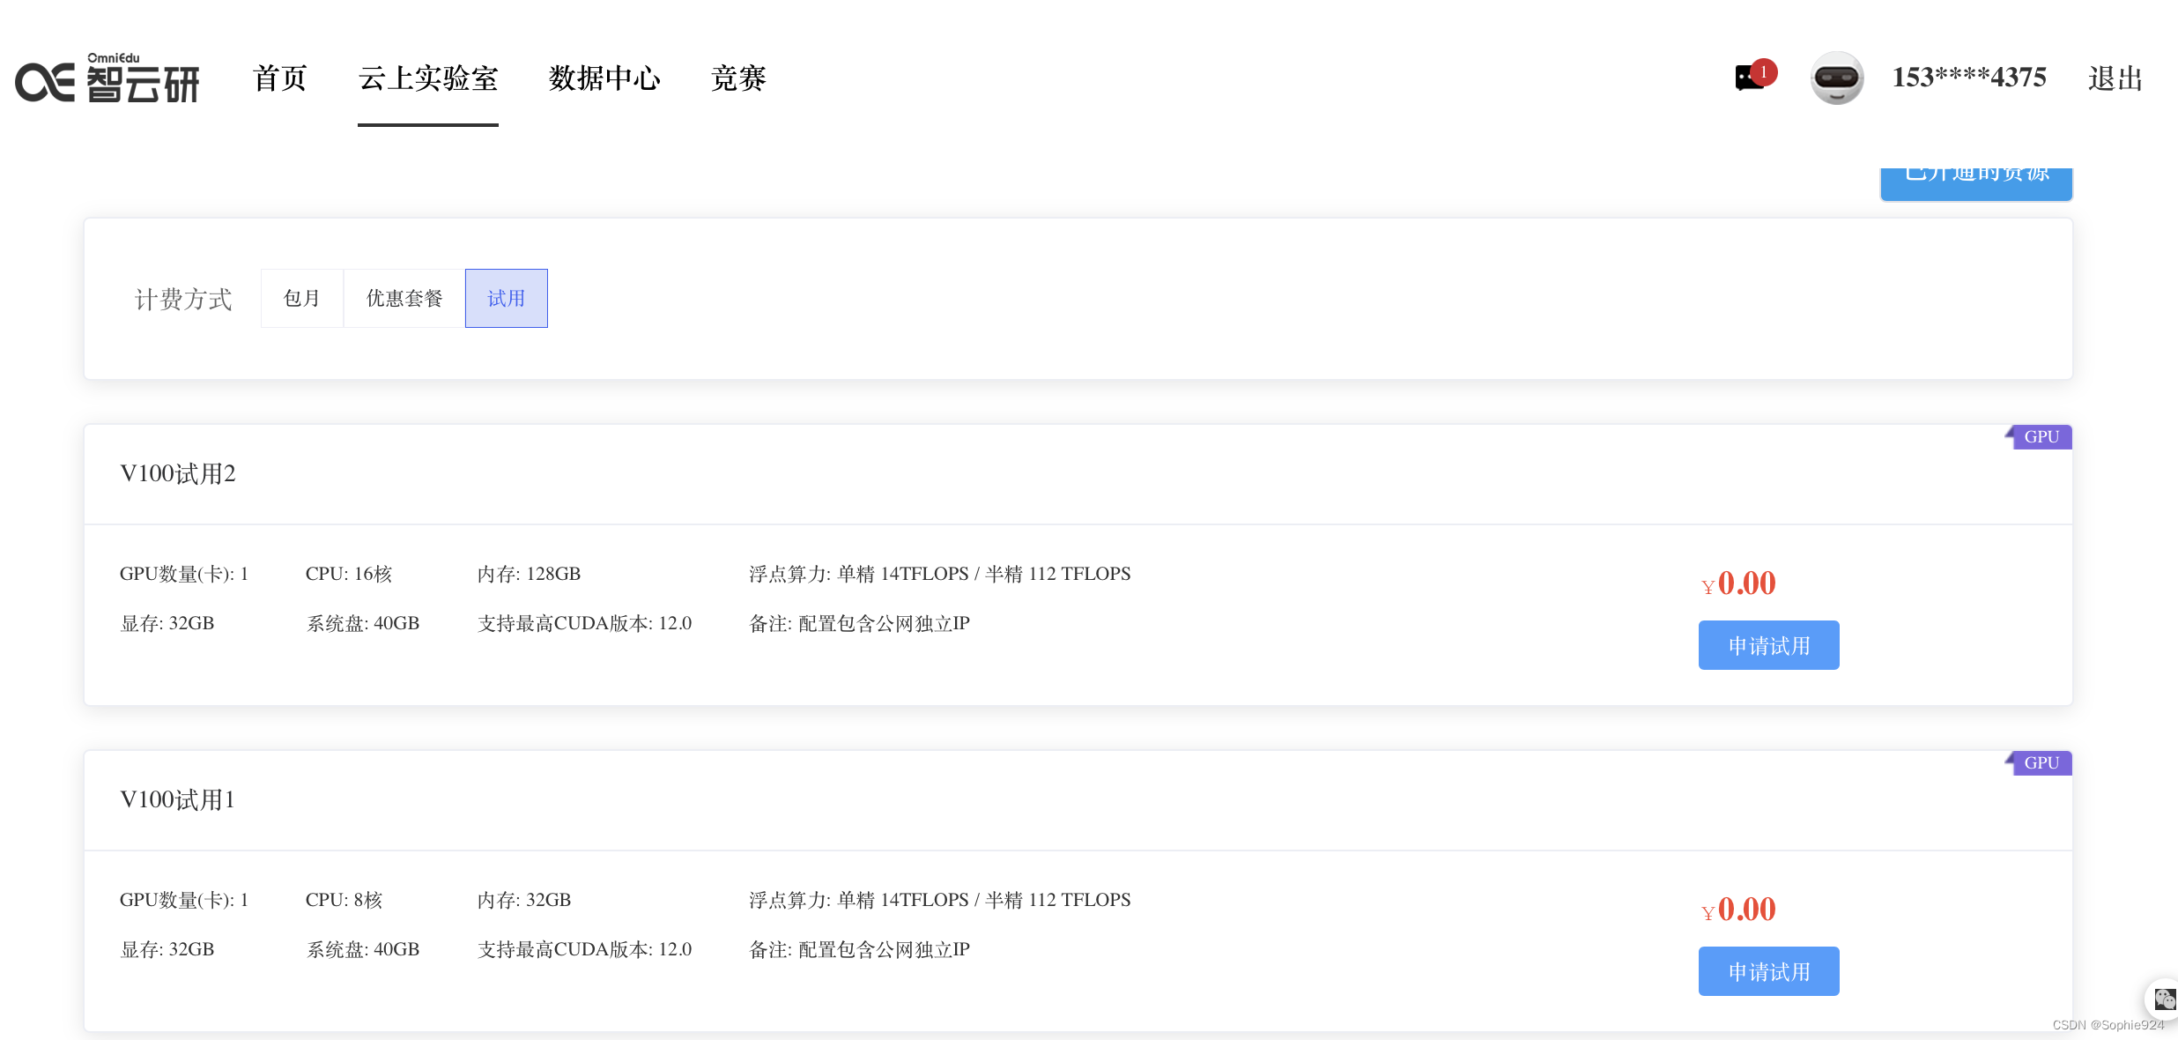Click the robot user avatar
The height and width of the screenshot is (1040, 2178).
[1836, 78]
